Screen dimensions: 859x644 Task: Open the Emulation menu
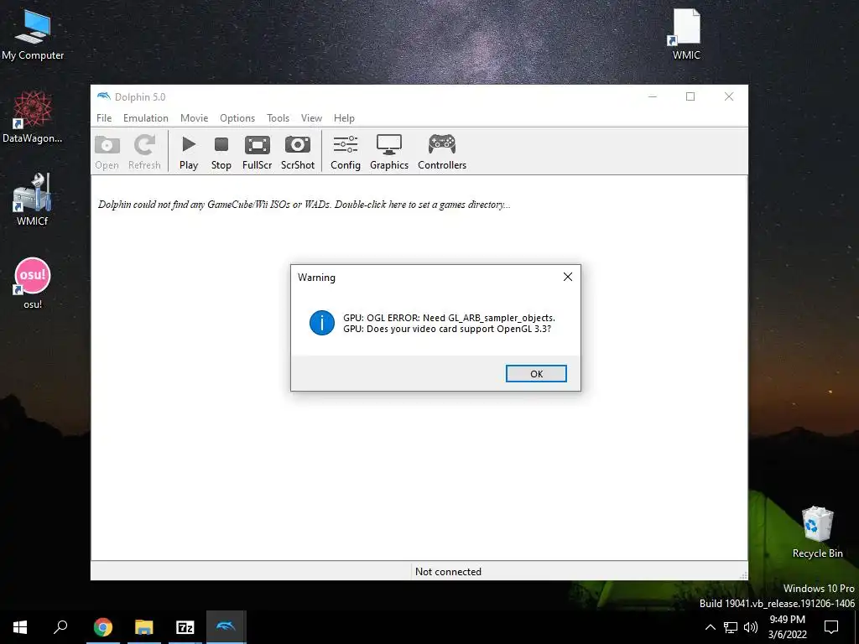(x=146, y=117)
